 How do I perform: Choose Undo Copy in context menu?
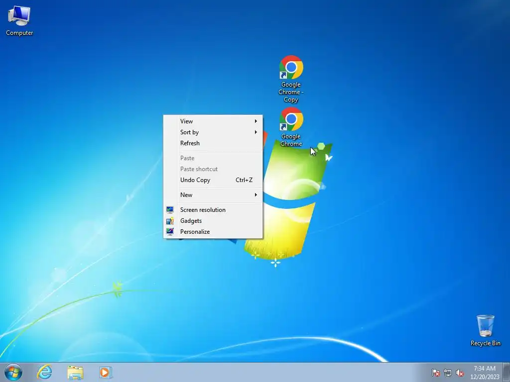(213, 180)
